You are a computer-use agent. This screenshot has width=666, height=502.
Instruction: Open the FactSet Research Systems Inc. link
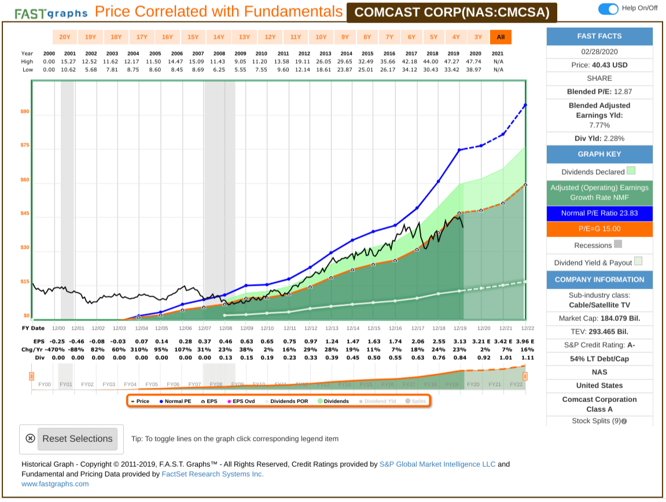213,474
